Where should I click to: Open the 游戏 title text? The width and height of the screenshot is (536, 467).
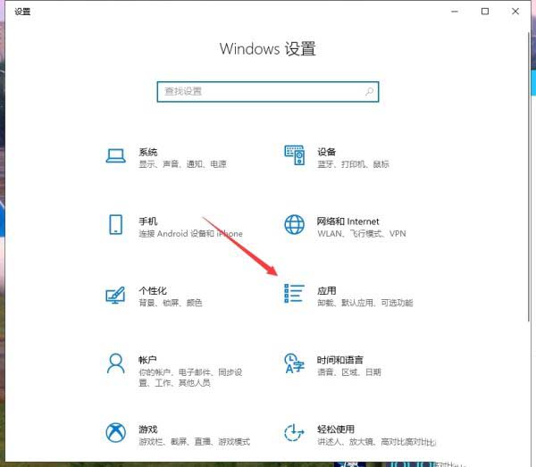[x=148, y=429]
